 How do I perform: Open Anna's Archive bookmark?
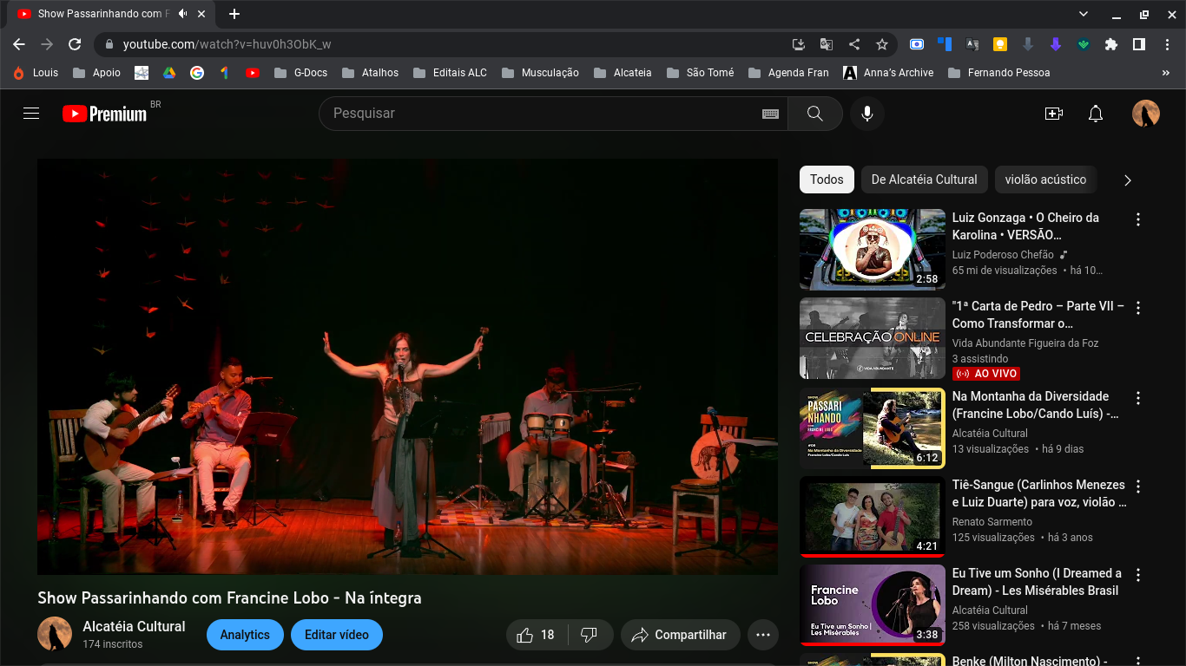(x=888, y=73)
